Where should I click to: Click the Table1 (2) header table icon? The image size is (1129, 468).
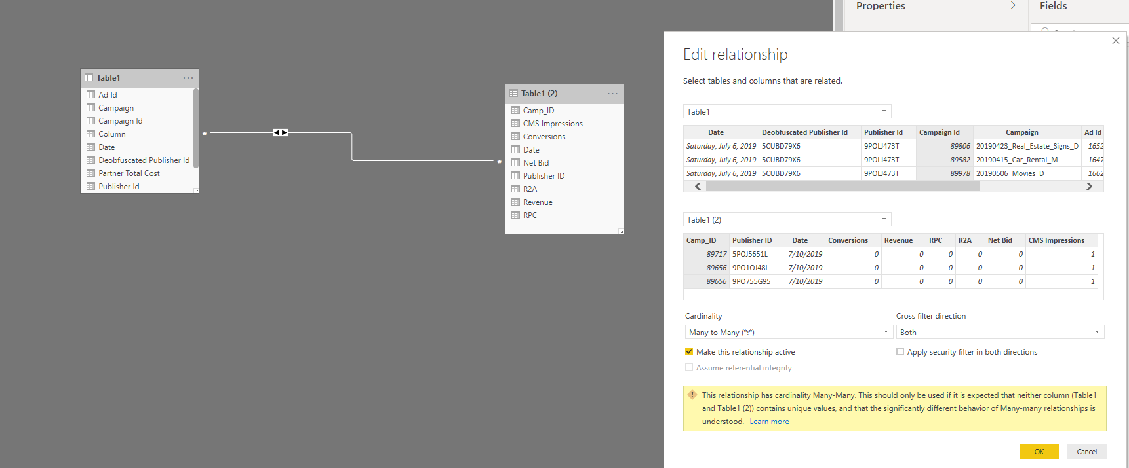coord(513,94)
